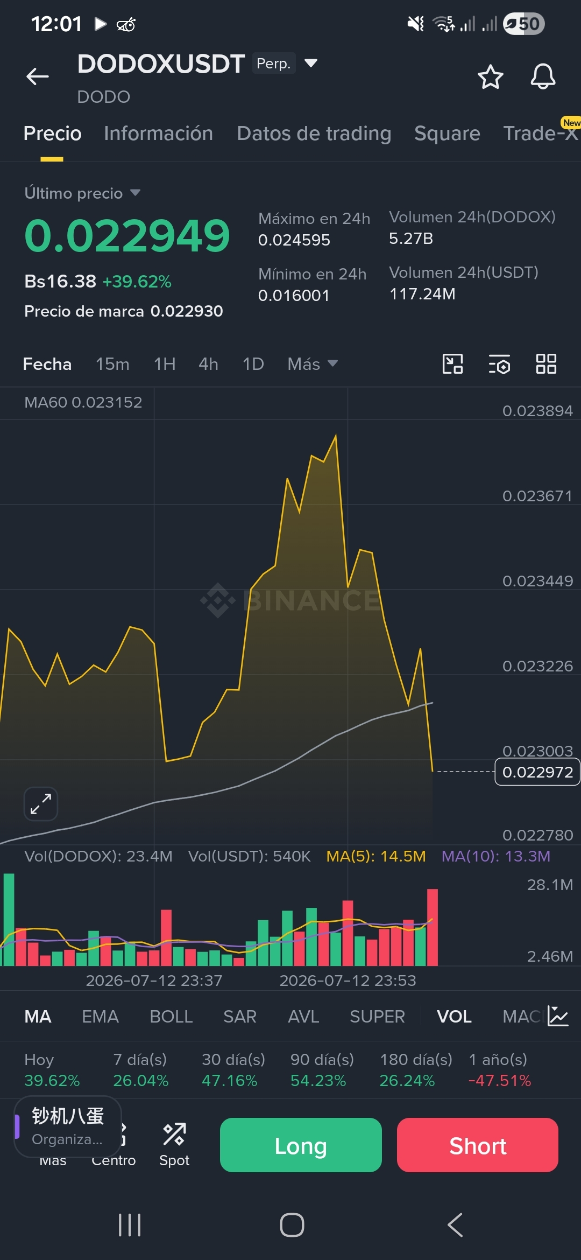
Task: Open the chart drawing layout icon
Action: 452,364
